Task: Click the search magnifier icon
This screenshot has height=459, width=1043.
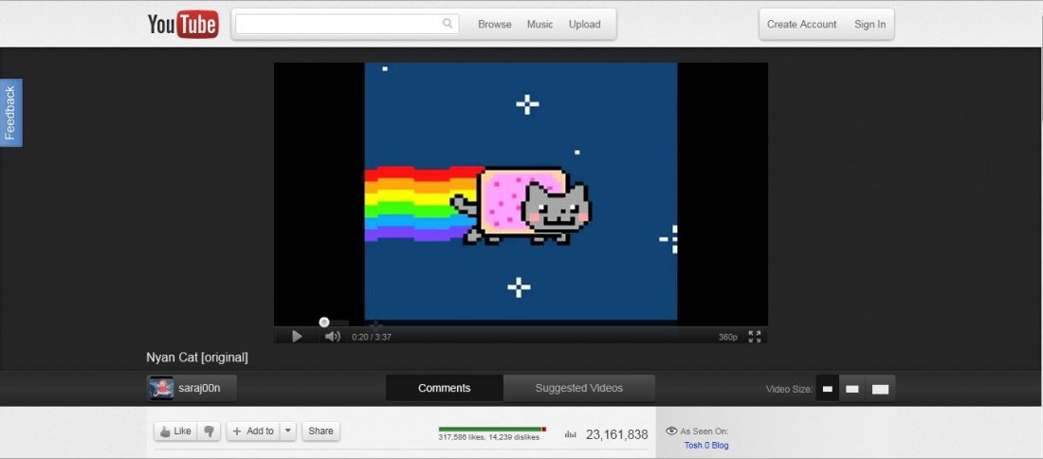Action: 448,25
